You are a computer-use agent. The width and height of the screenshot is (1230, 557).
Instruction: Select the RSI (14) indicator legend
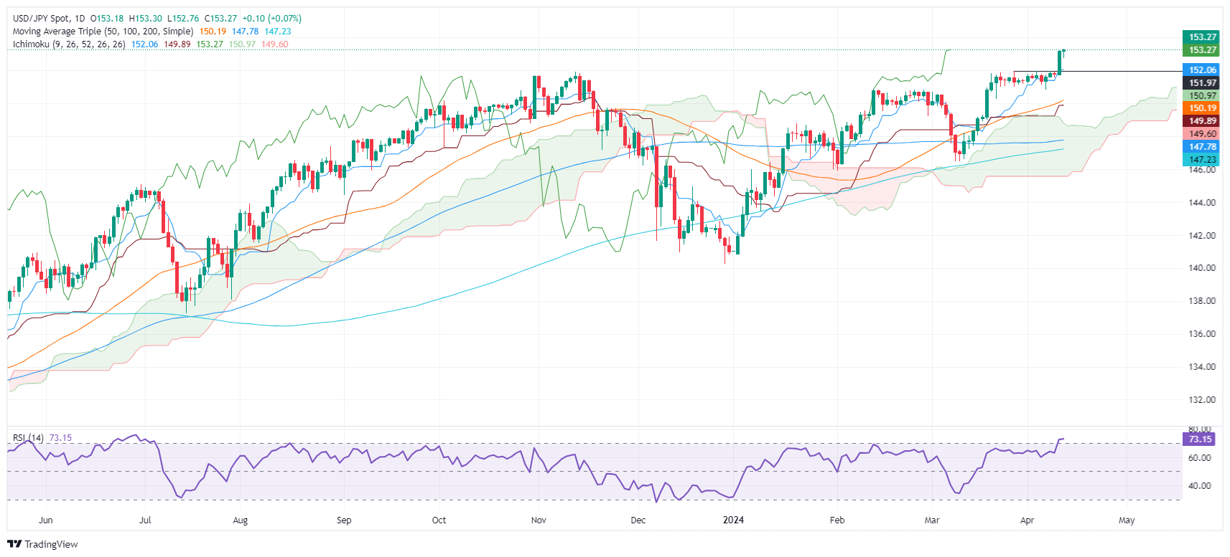(28, 438)
